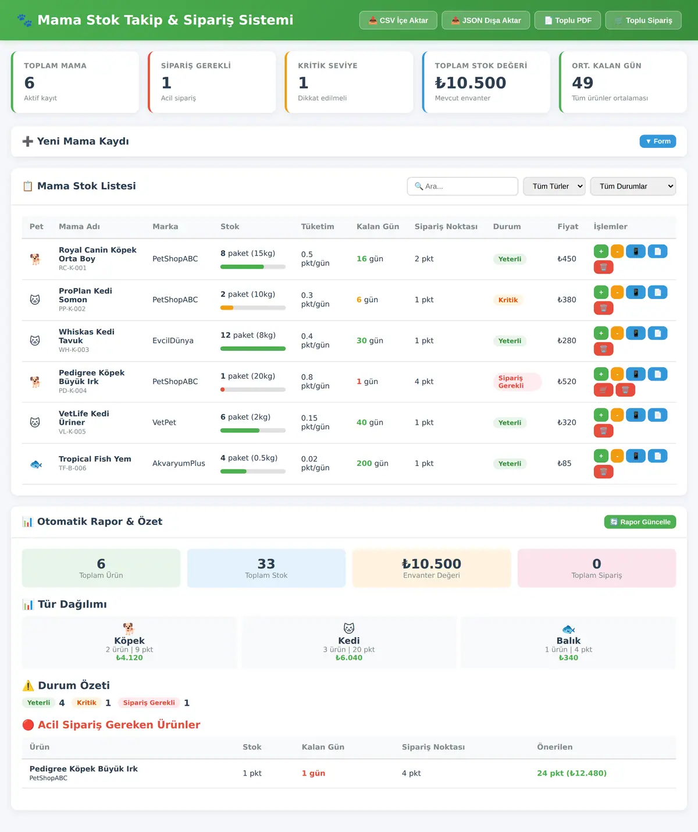This screenshot has height=832, width=698.
Task: Delete the Royal Canin Köpek Orta Boy record
Action: point(603,267)
